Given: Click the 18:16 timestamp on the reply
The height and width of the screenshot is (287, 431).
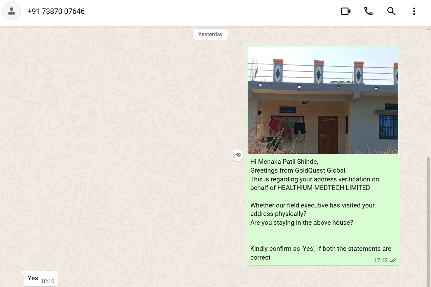Looking at the screenshot, I should (x=47, y=281).
